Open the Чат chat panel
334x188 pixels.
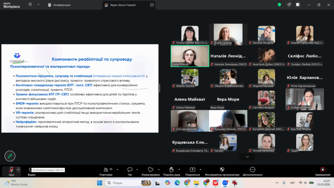[x=130, y=170]
